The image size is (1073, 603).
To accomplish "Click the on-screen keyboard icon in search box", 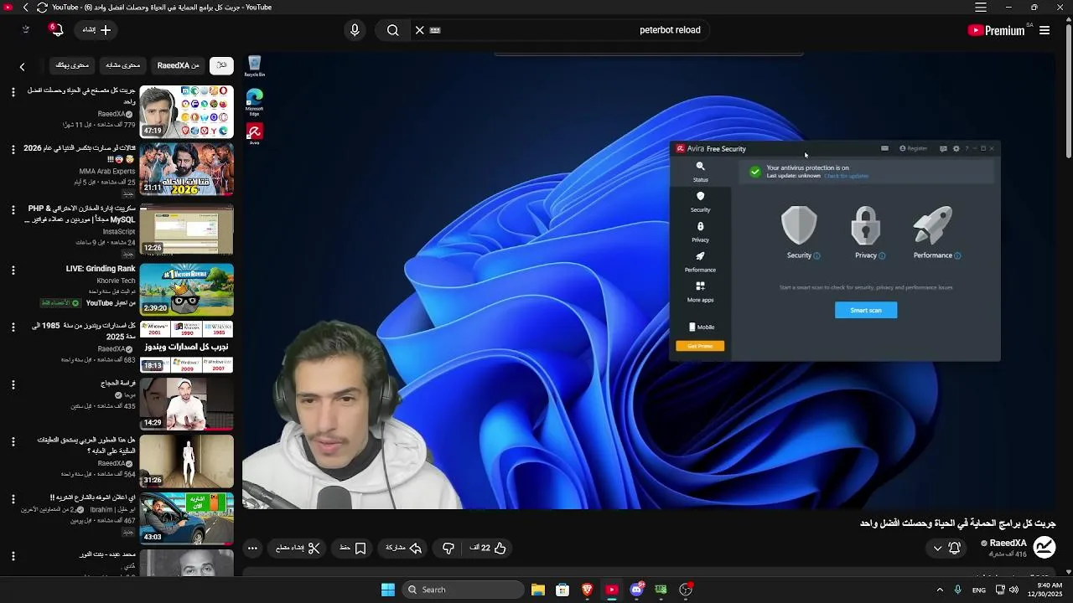I will pos(435,30).
